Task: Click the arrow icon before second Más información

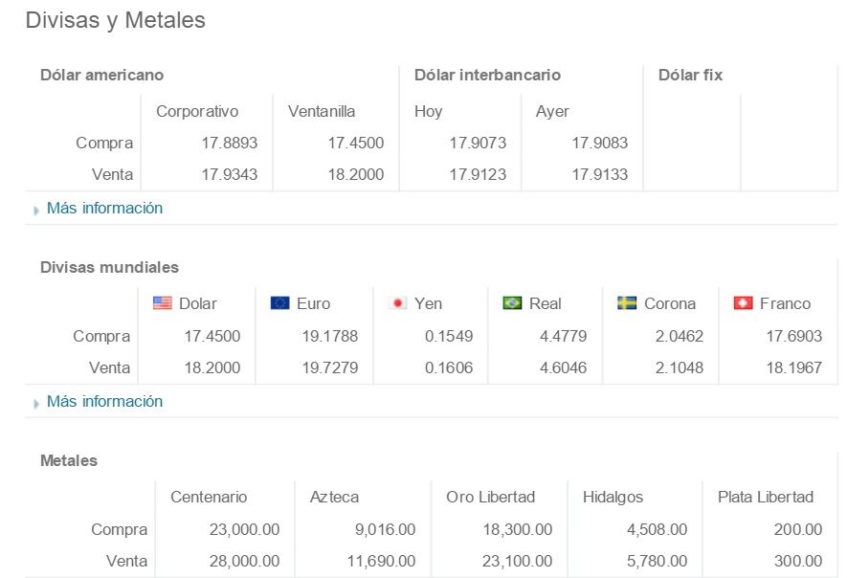Action: click(35, 402)
